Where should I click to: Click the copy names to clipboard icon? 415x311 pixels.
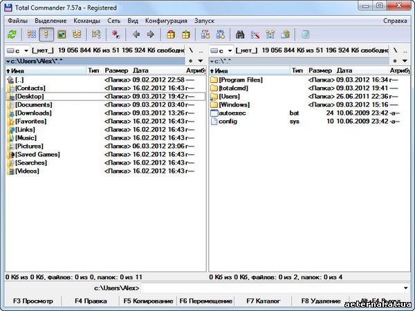285,35
